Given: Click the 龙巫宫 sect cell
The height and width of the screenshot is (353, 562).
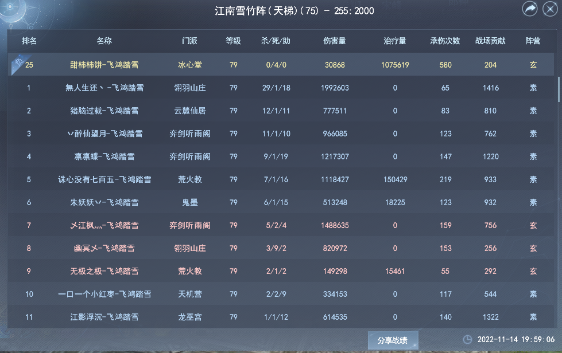Looking at the screenshot, I should 189,316.
